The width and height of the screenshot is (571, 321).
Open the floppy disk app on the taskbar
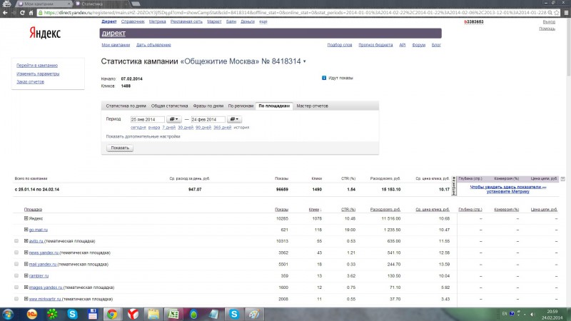point(92,314)
